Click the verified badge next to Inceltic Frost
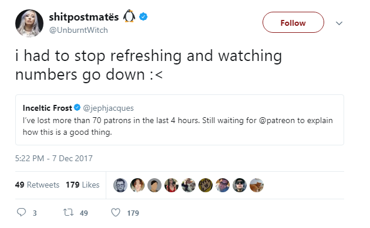Viewport: 370px width, 228px height. tap(77, 107)
